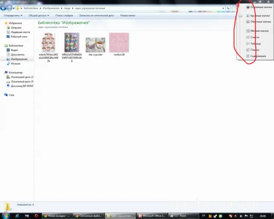
Task: Click the volume speaker tray icon
Action: tap(241, 216)
